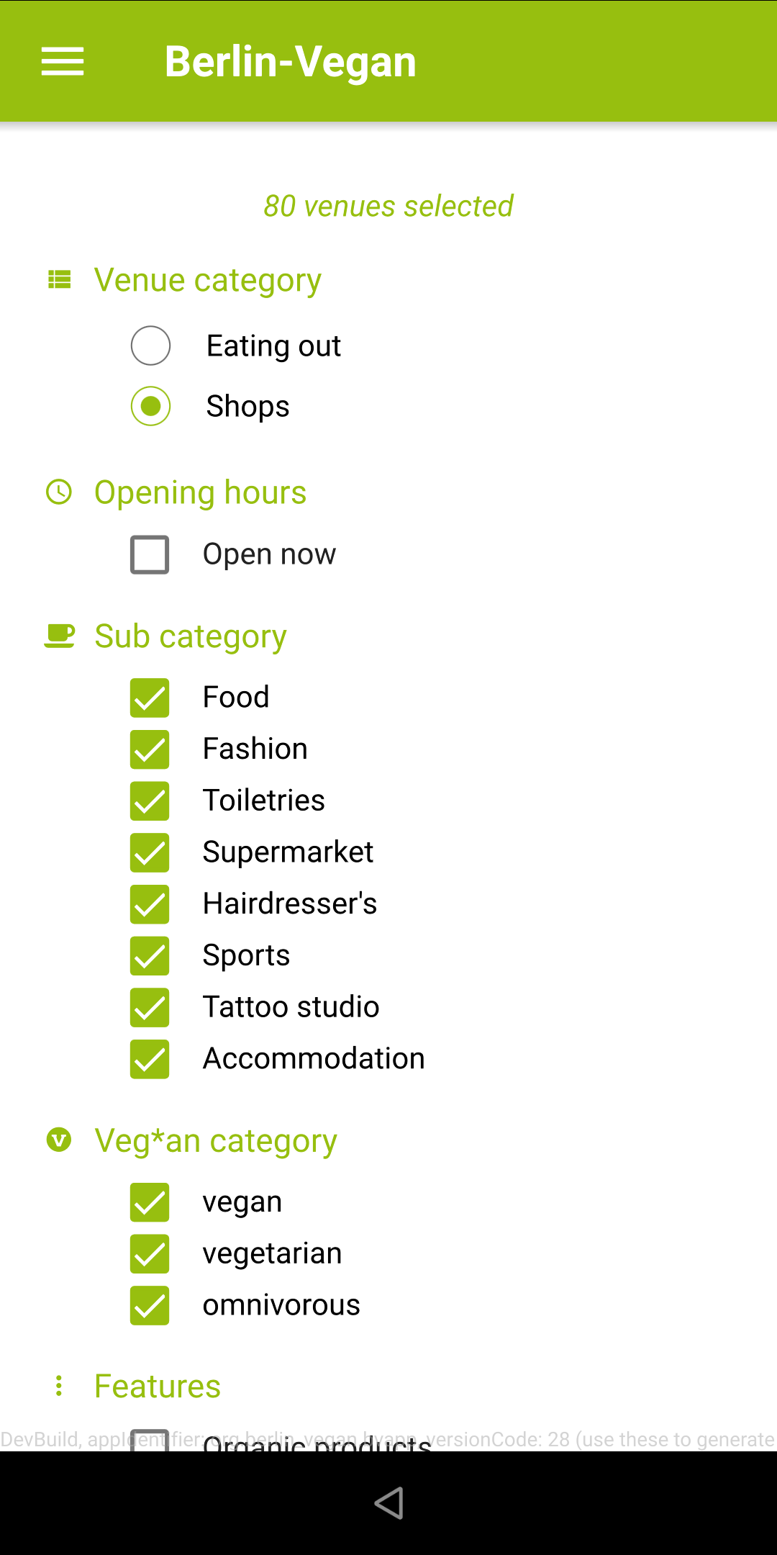Turn off the Accommodation checkbox
The image size is (777, 1555).
(150, 1059)
